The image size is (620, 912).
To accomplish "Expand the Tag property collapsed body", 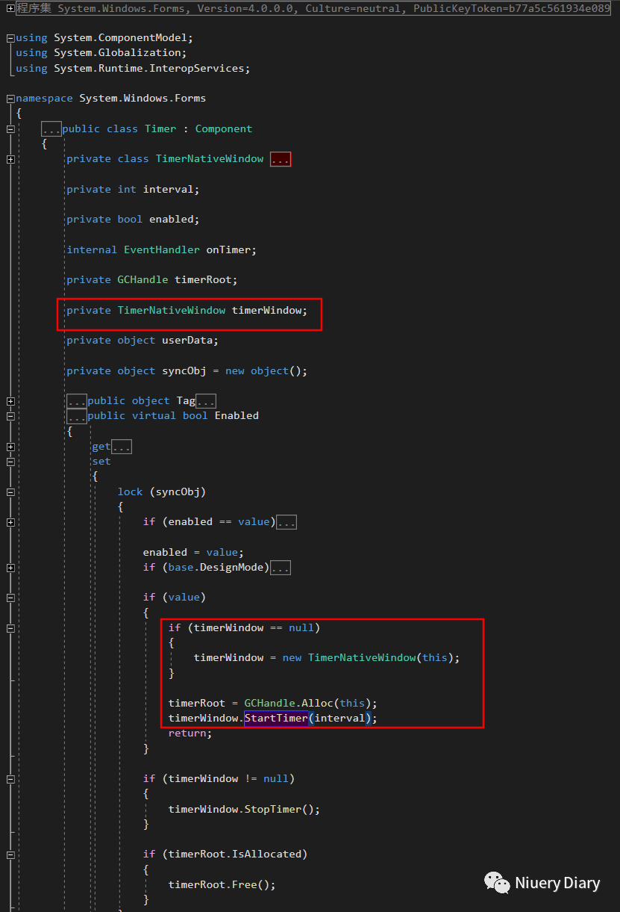I will (x=206, y=400).
